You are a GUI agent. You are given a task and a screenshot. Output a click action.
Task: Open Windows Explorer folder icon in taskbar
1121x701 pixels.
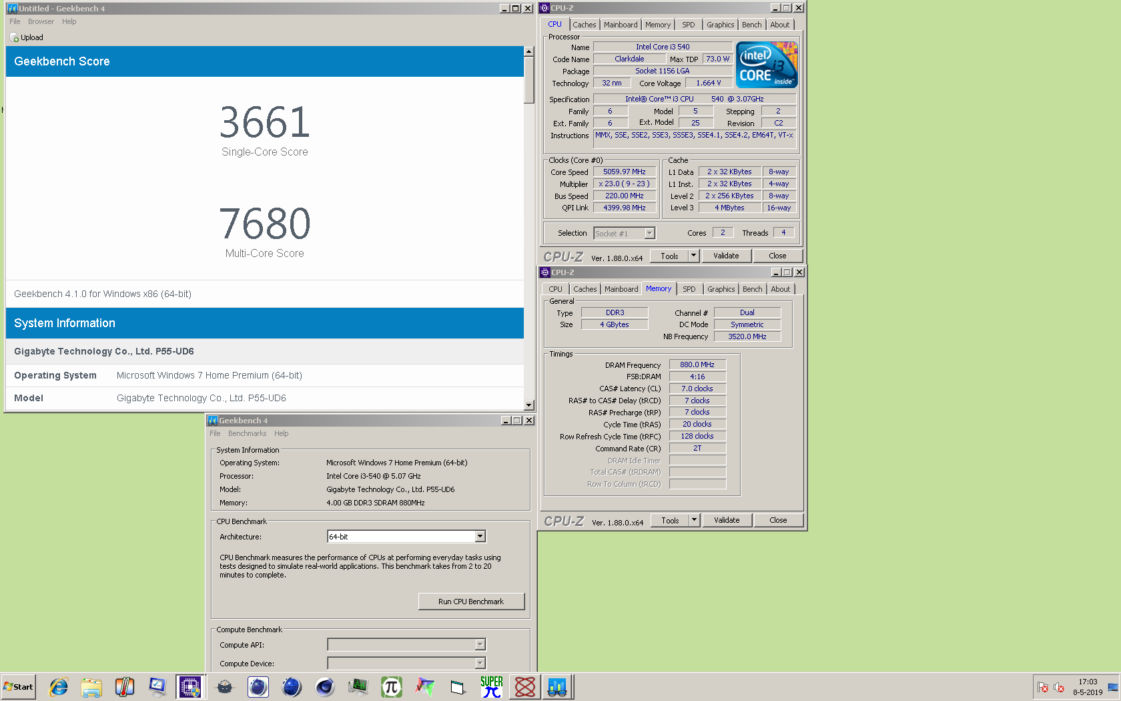click(x=91, y=686)
